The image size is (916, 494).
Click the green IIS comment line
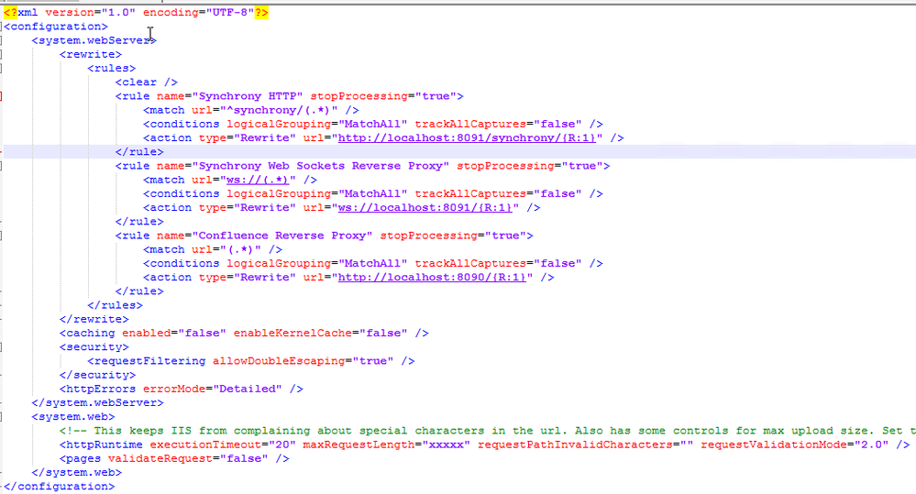pyautogui.click(x=487, y=431)
